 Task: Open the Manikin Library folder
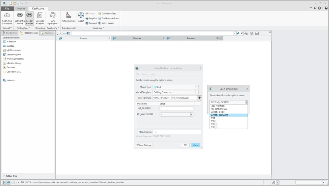pos(12,63)
